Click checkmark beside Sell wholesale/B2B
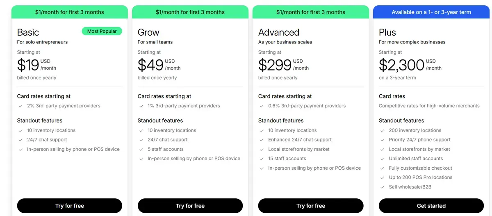 coord(382,187)
